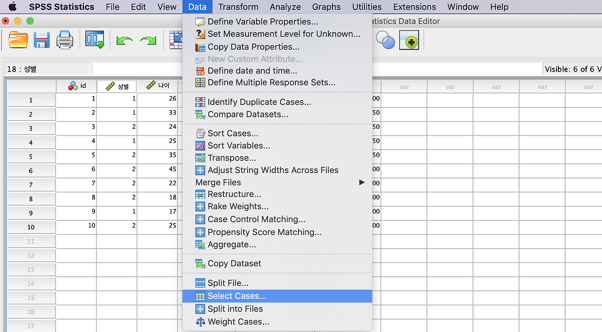Select Adjust String Widths Across Files
The image size is (602, 332).
pyautogui.click(x=277, y=170)
